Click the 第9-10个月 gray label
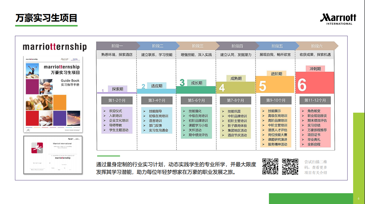 [x=276, y=100]
